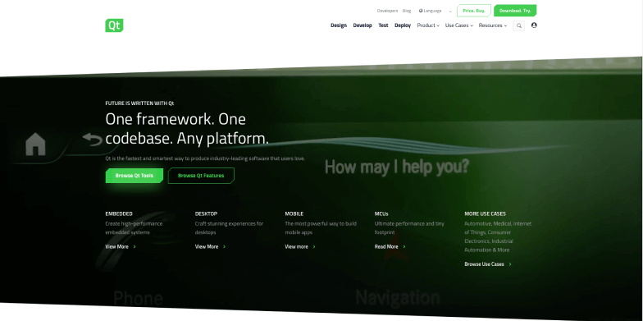Screen dimensions: 643x321
Task: Click the DESKTOP heading
Action: tap(207, 213)
